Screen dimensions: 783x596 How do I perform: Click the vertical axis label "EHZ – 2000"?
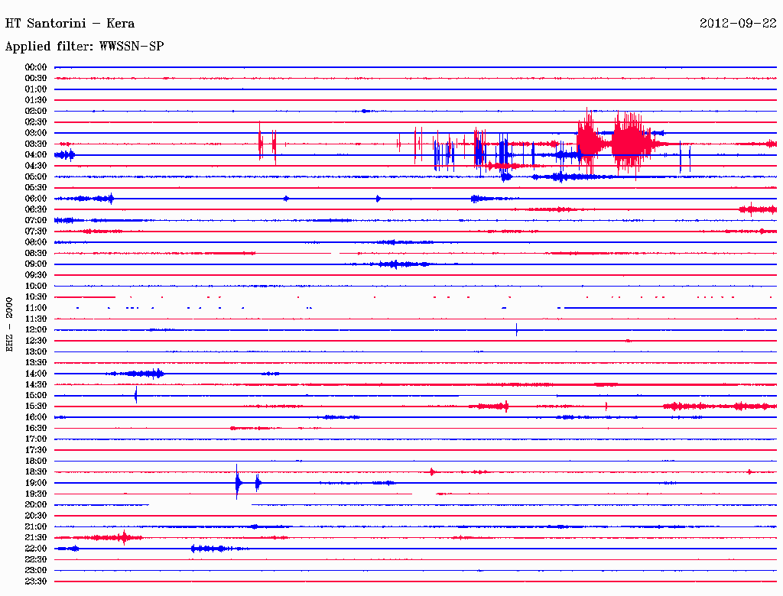tap(9, 325)
